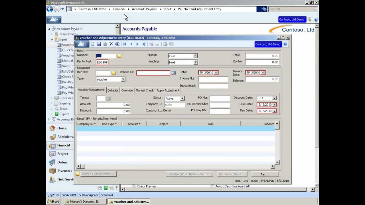This screenshot has width=365, height=205.
Task: Open the Date picker dropdown
Action: tap(216, 73)
